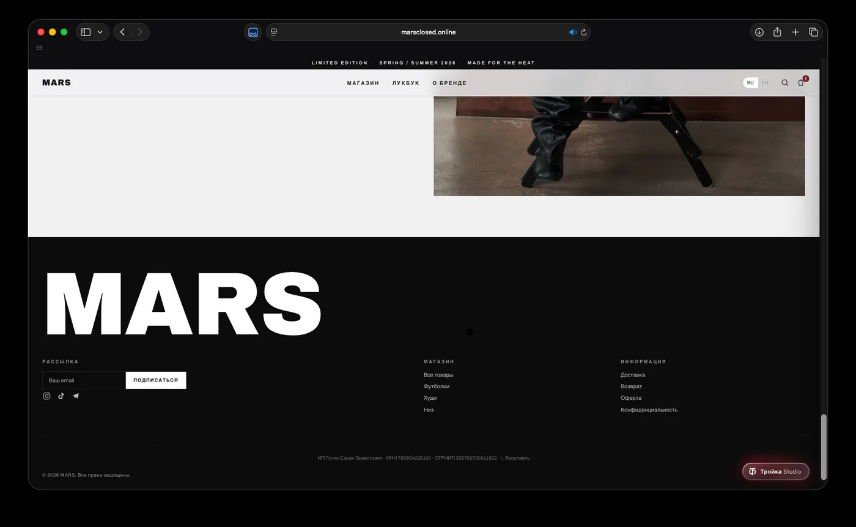Open the МАГАЗИН menu item
The image size is (856, 527).
(363, 83)
